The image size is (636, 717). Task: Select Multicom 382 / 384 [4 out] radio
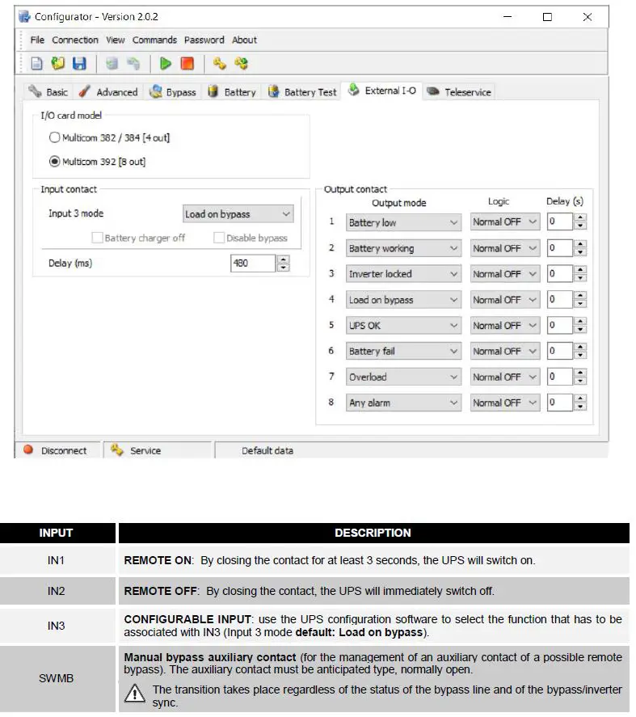(x=54, y=137)
